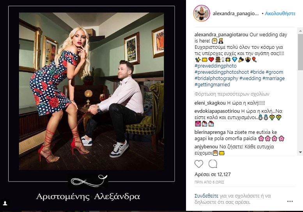Click the Συνδεθείτε log in link
Viewport: 303px width, 212px height.
pos(206,196)
